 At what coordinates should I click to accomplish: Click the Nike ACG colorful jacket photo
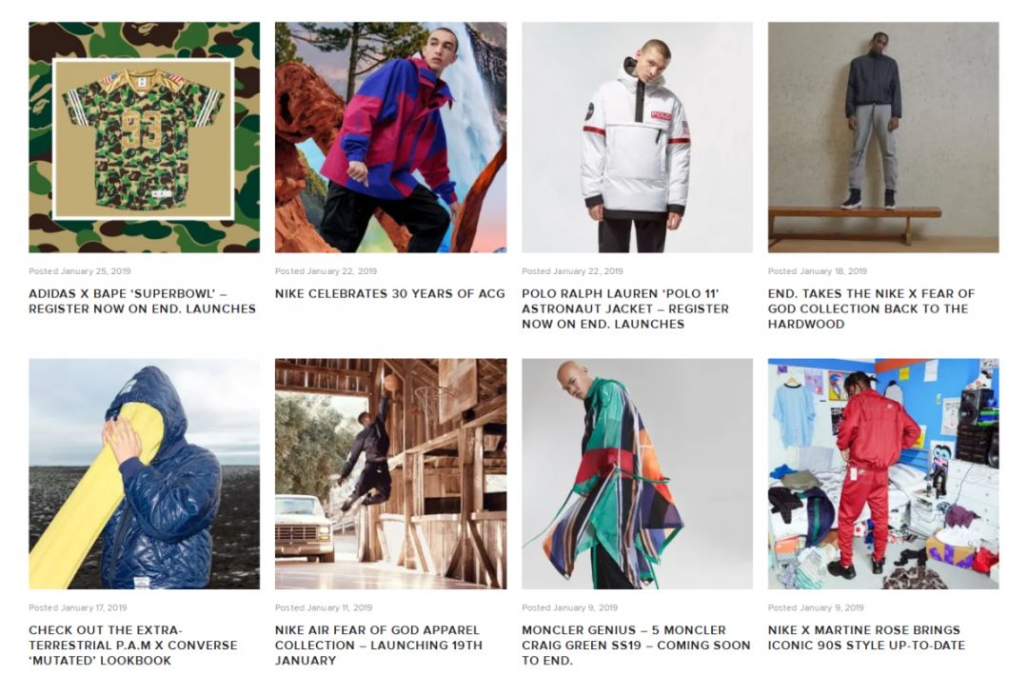tap(391, 138)
